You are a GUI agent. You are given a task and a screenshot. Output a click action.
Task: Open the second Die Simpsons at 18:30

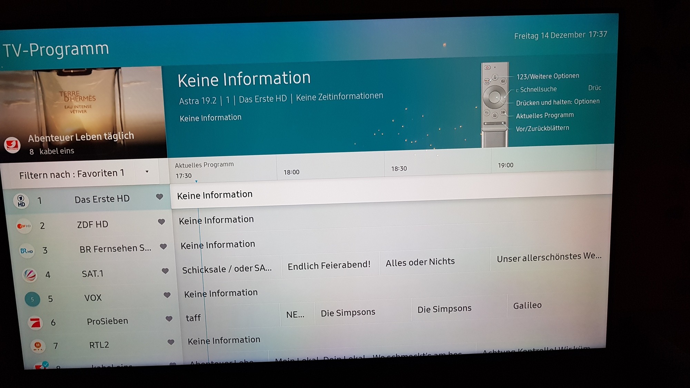tap(459, 308)
